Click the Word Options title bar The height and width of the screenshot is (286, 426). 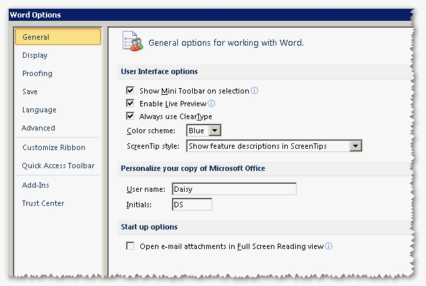[210, 15]
